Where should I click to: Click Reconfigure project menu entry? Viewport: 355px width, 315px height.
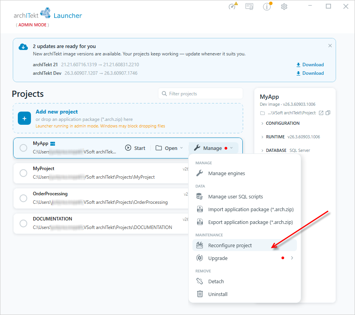tap(245, 245)
